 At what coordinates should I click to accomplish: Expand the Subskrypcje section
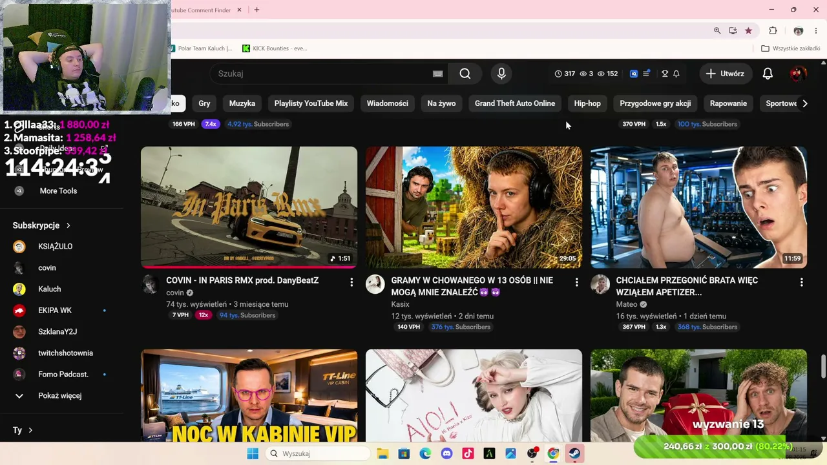(x=41, y=225)
